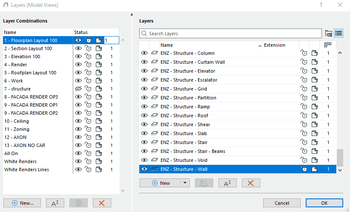
Task: Toggle lock icon for ENZ - Structure - Partition
Action: pyautogui.click(x=304, y=98)
